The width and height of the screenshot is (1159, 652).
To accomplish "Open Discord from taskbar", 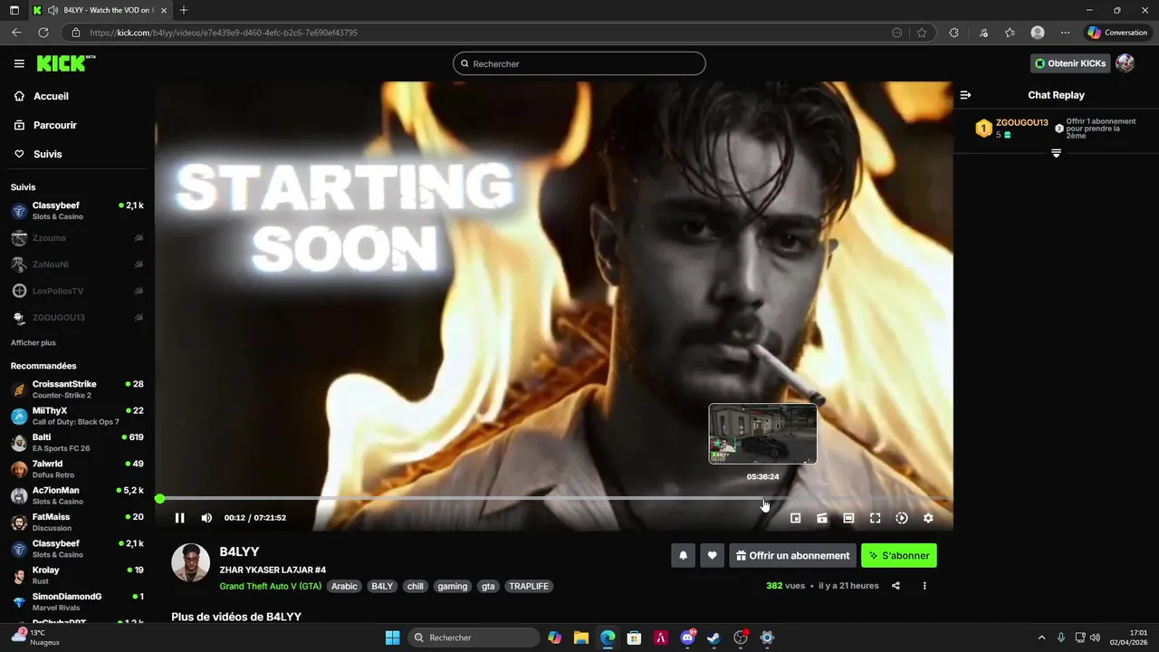I will point(687,638).
